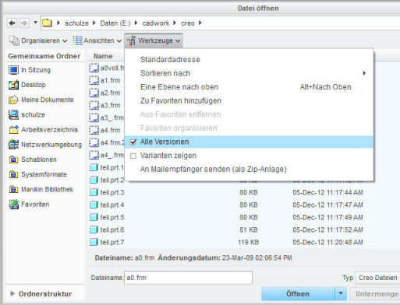Select the a2.frm format file icon
The image size is (400, 305).
tap(94, 93)
